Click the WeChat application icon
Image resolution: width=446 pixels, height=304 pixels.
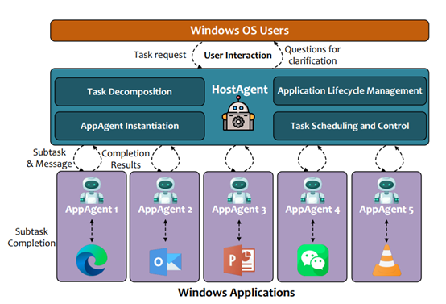click(x=313, y=260)
